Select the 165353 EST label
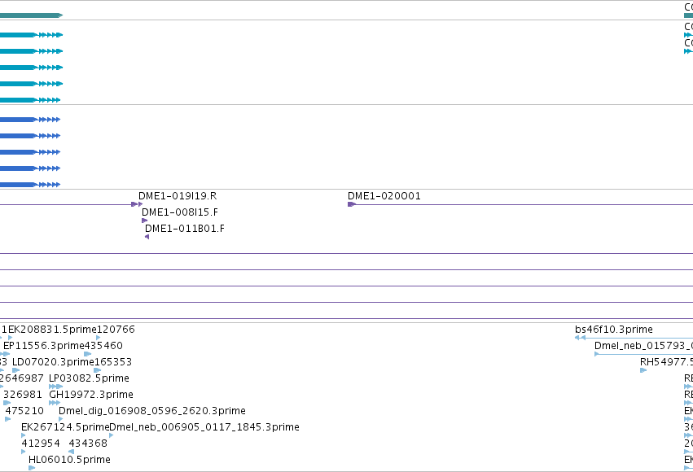Screen dimensions: 693x472 [113, 362]
